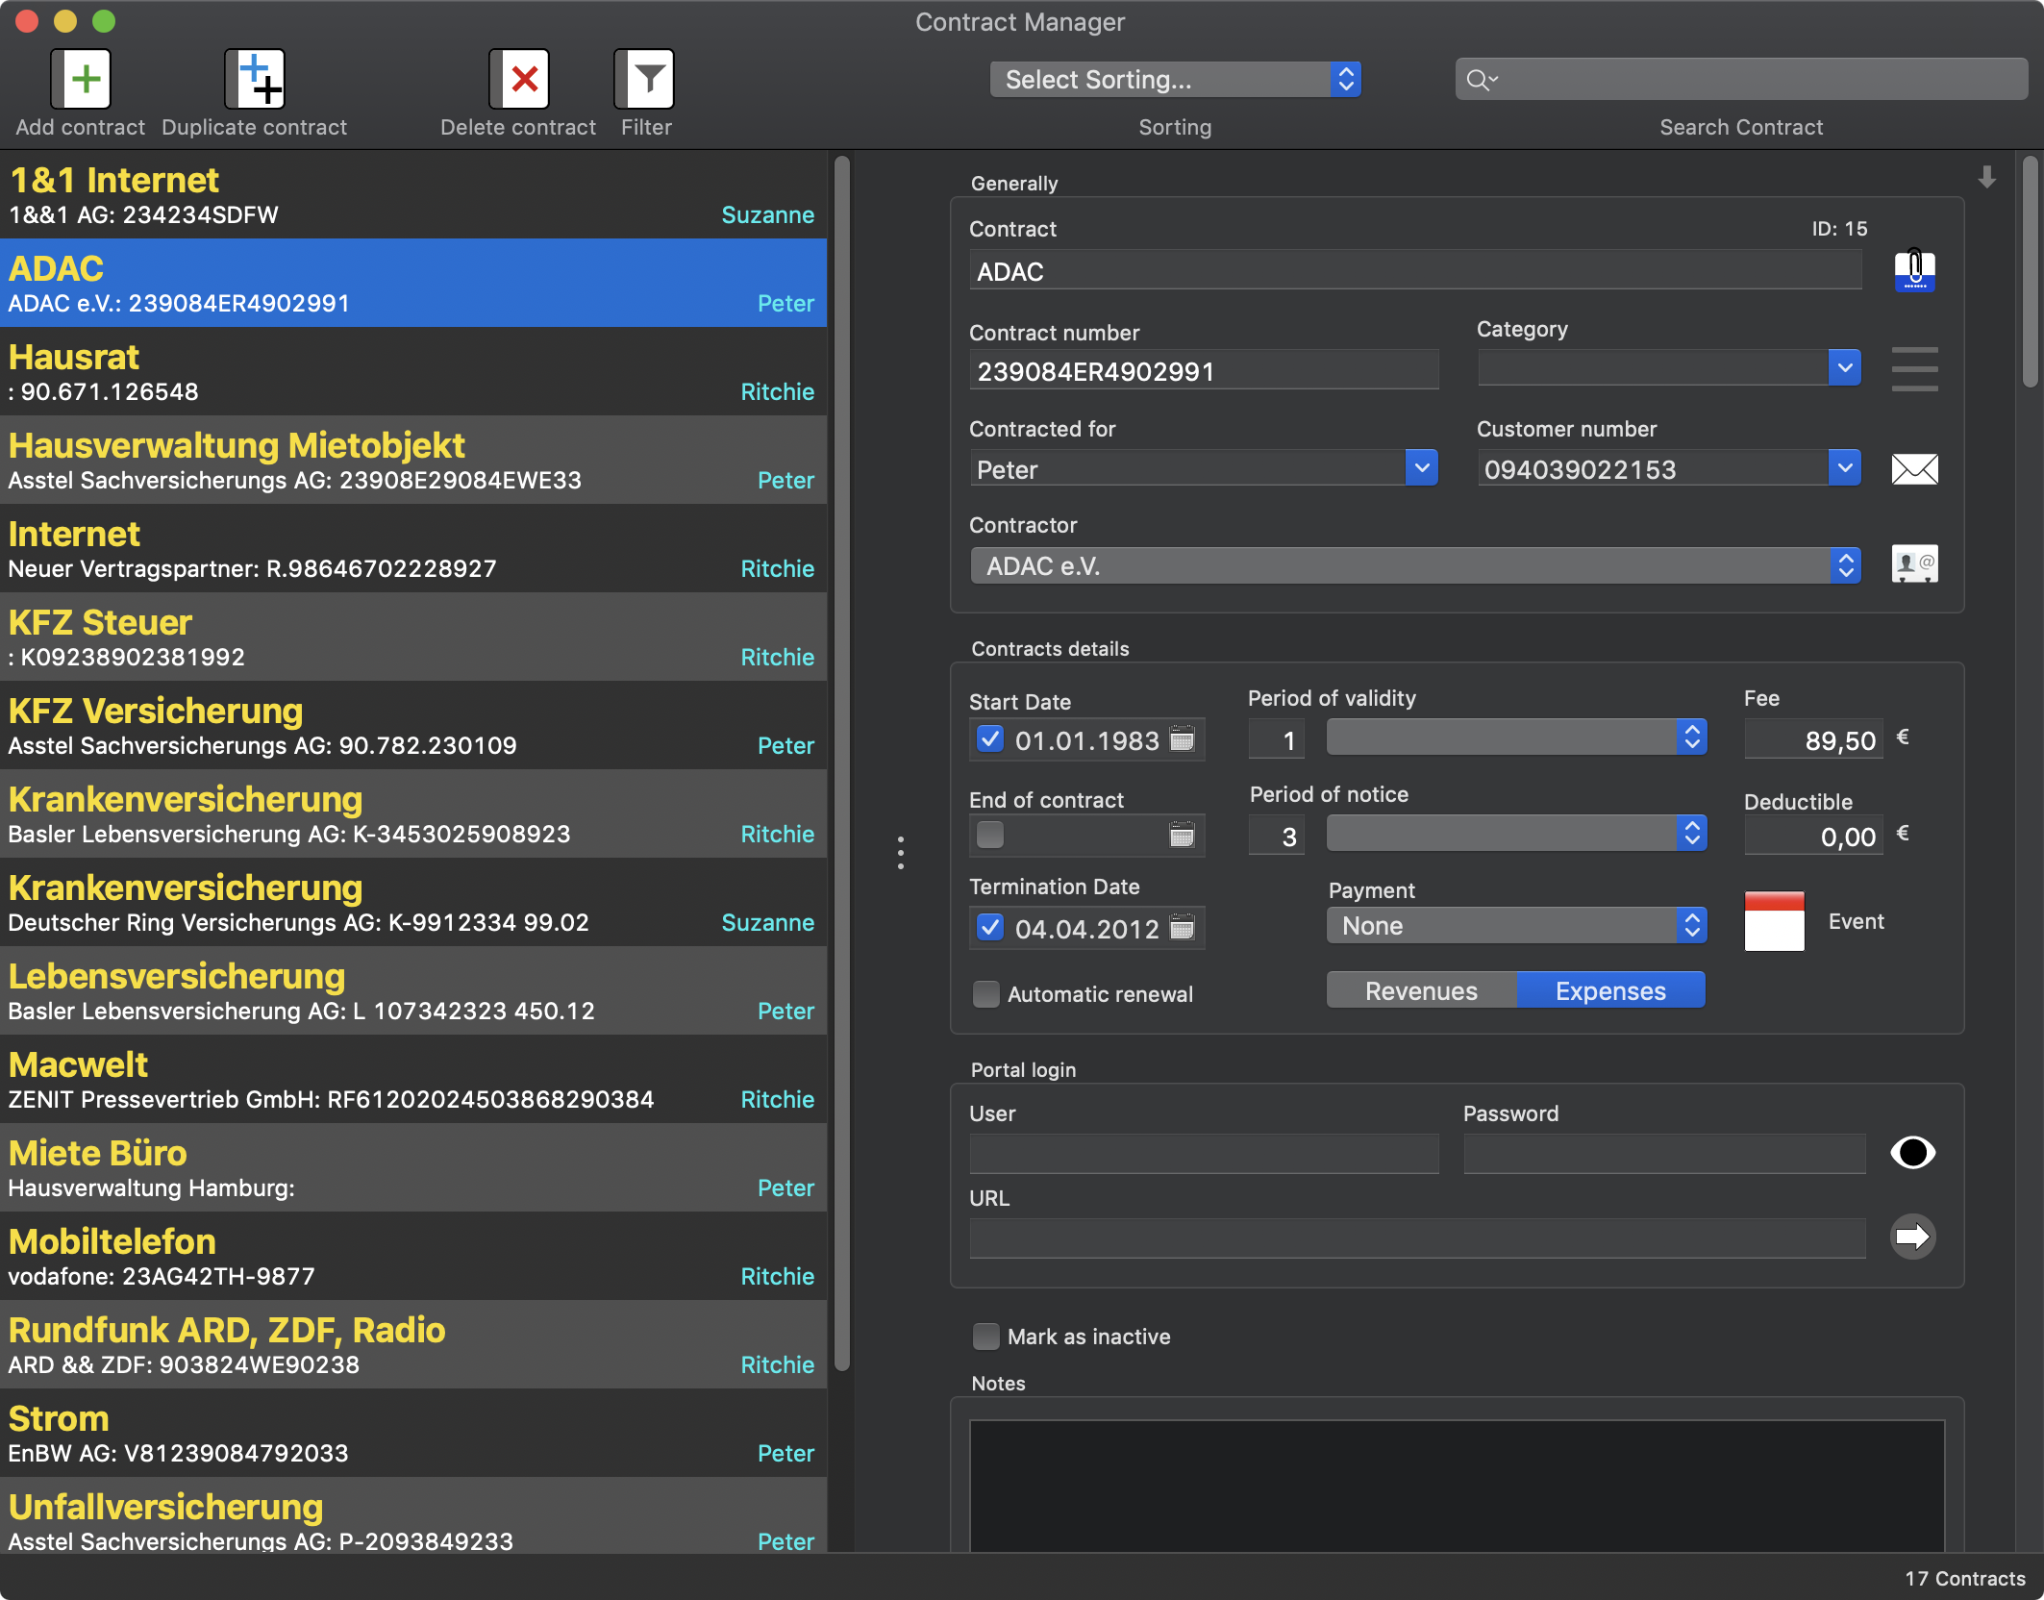The image size is (2044, 1600).
Task: Click the detail pane scrollbar
Action: (2031, 271)
